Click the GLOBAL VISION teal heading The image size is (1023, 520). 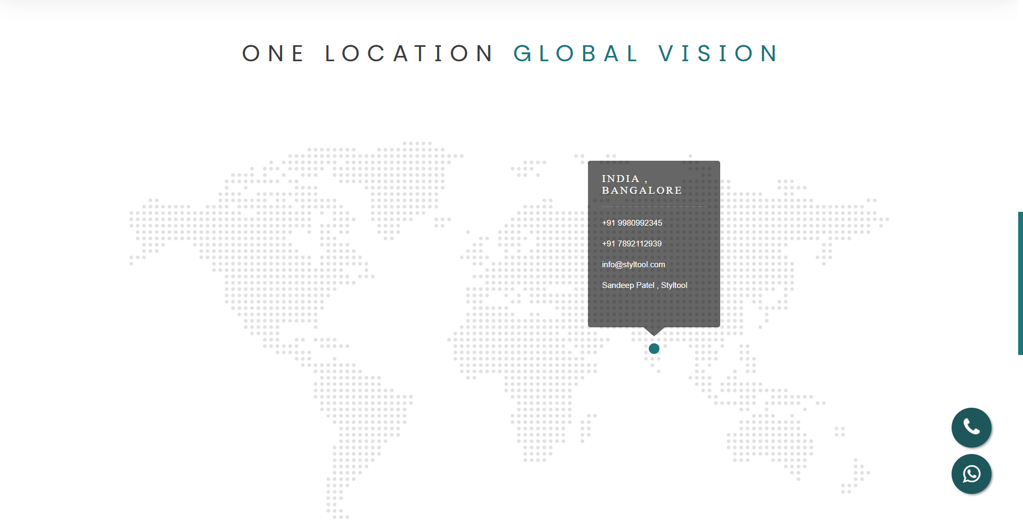coord(646,54)
